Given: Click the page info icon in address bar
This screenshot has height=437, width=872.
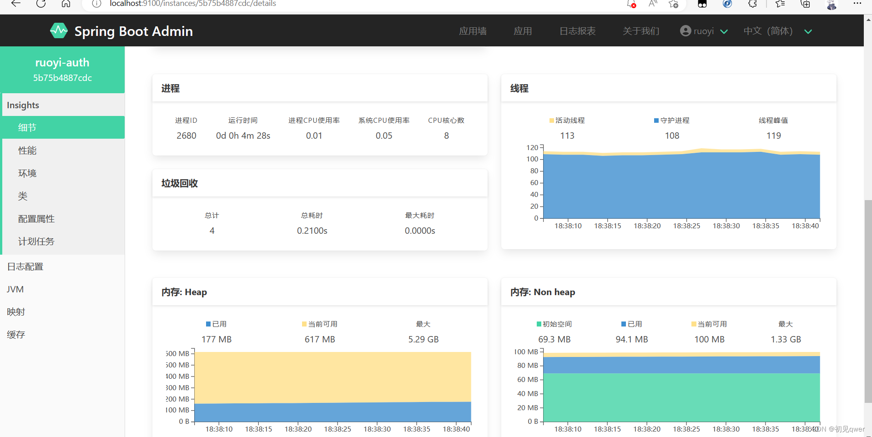Looking at the screenshot, I should (x=96, y=4).
